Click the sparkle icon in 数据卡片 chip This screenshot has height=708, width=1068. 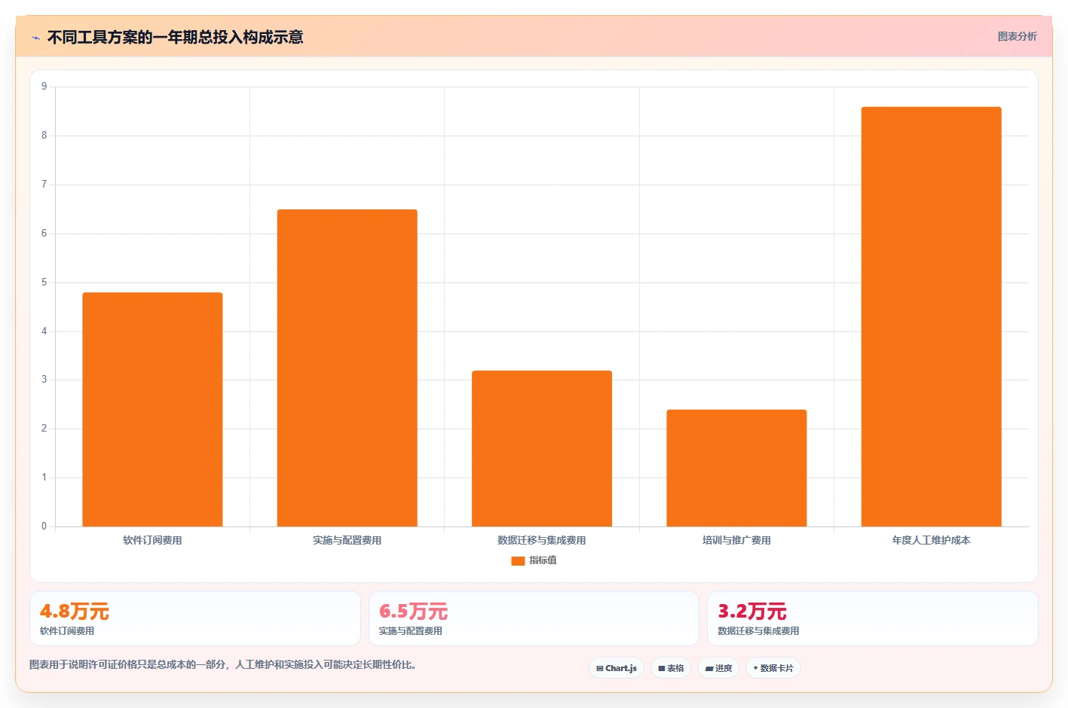coord(756,668)
